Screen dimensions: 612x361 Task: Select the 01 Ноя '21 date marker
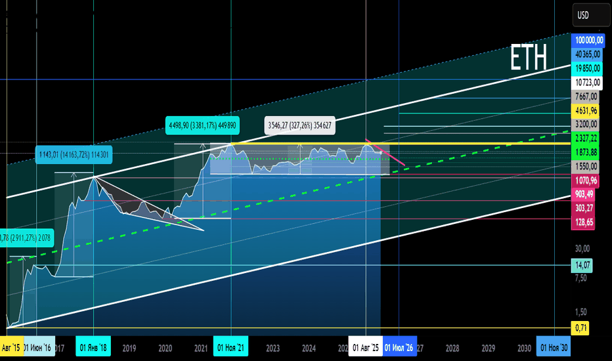pos(230,347)
